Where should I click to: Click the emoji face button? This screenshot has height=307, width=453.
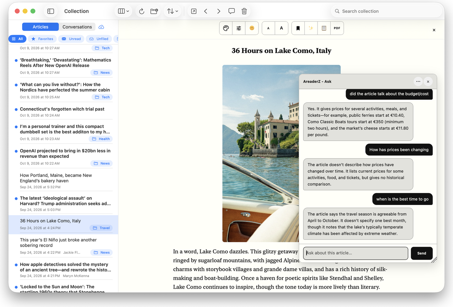tap(252, 28)
